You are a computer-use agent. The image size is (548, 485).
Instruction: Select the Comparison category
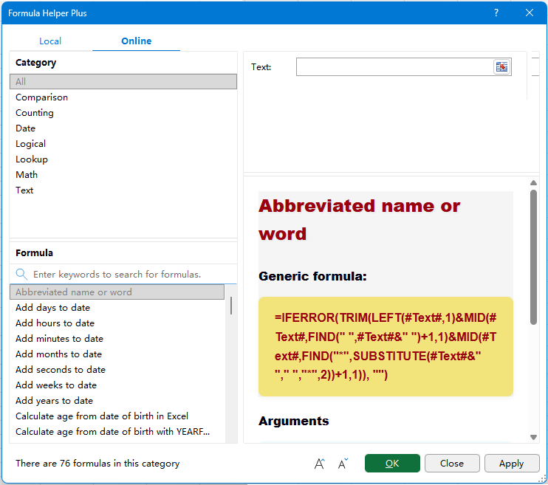click(x=123, y=97)
